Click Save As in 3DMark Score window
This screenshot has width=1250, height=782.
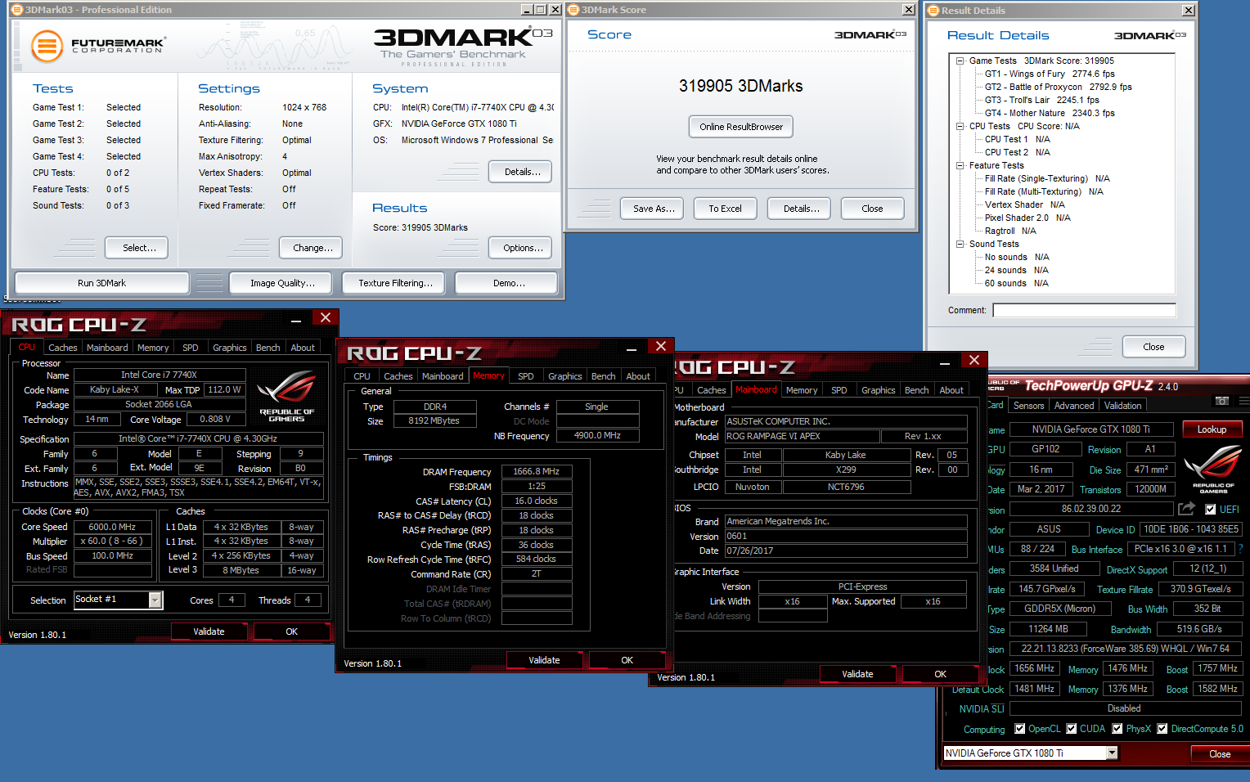click(654, 209)
